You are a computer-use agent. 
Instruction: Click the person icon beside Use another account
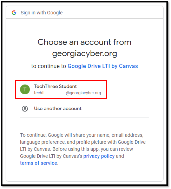tap(25, 109)
